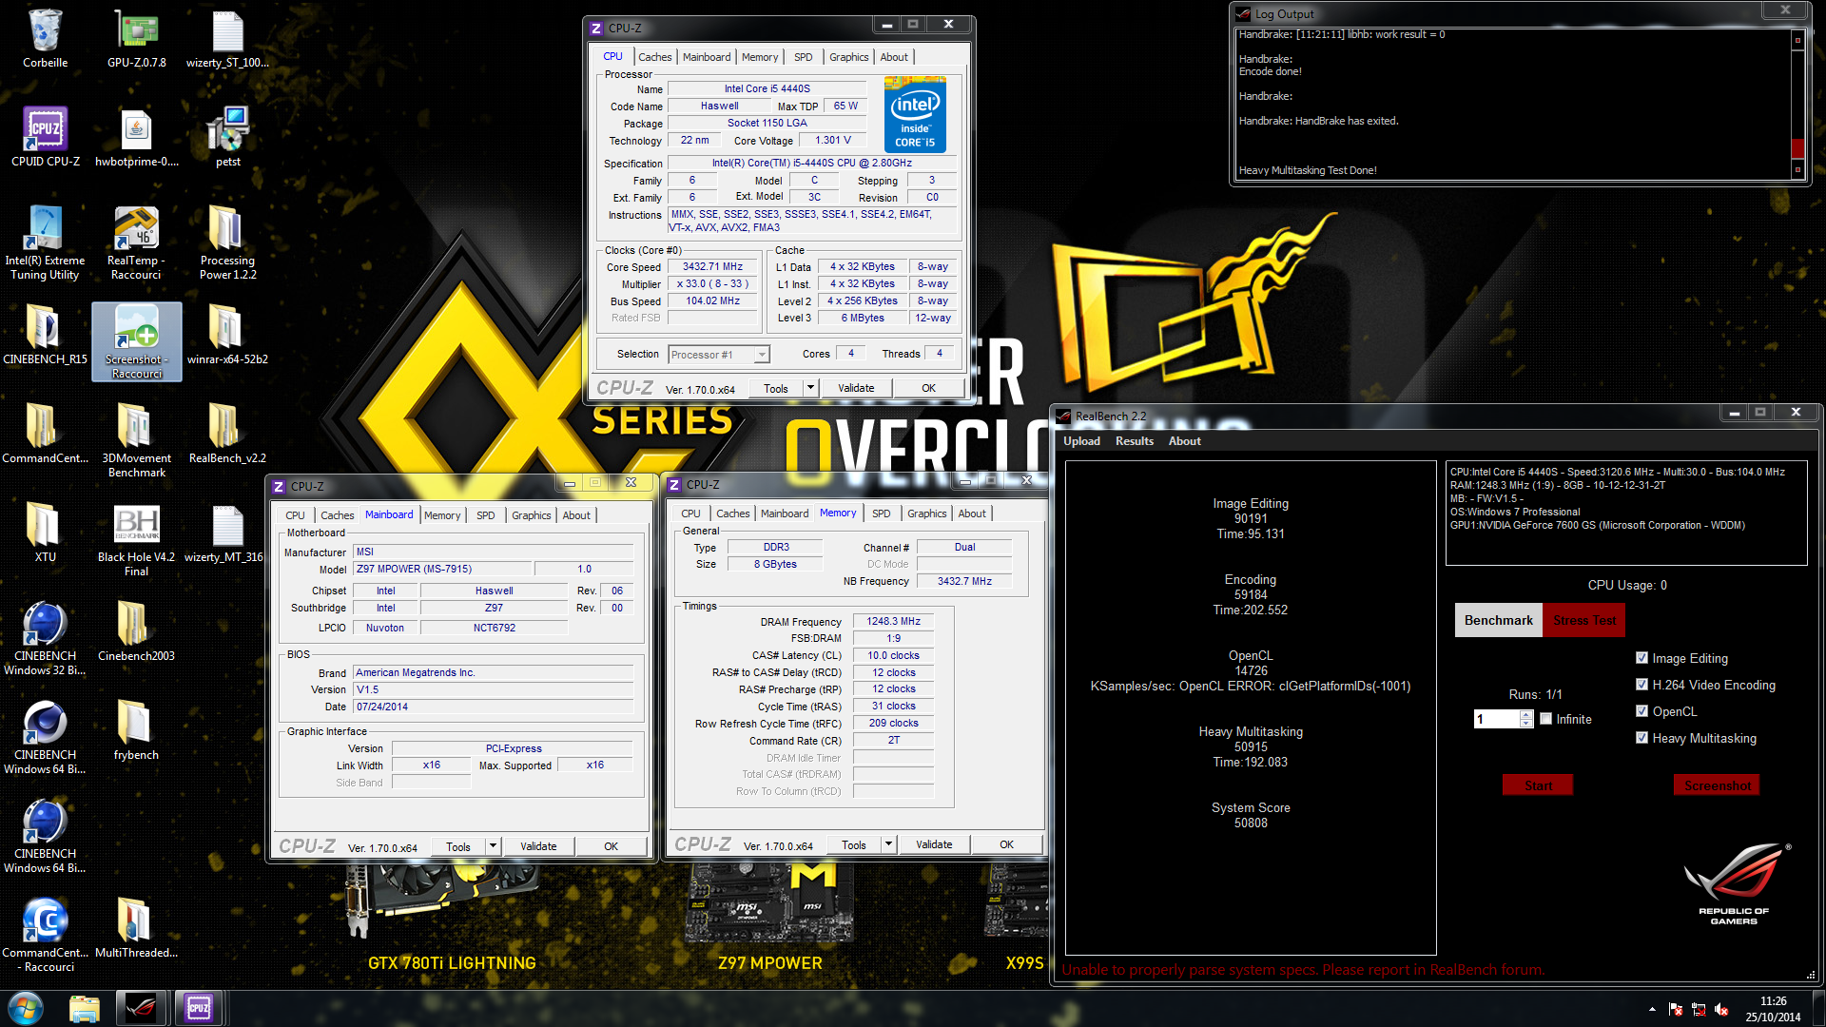1826x1027 pixels.
Task: Open the petst installer icon
Action: [x=227, y=137]
